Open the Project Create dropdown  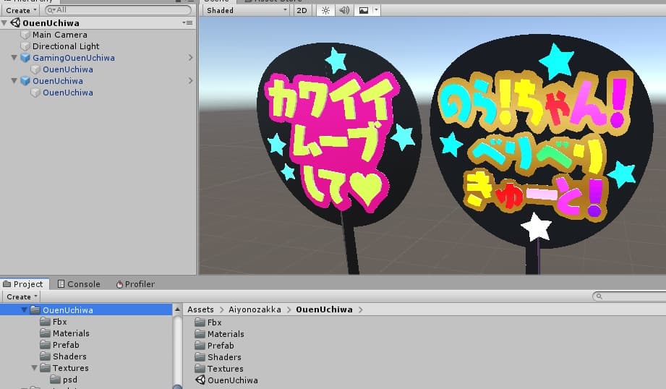click(x=22, y=296)
